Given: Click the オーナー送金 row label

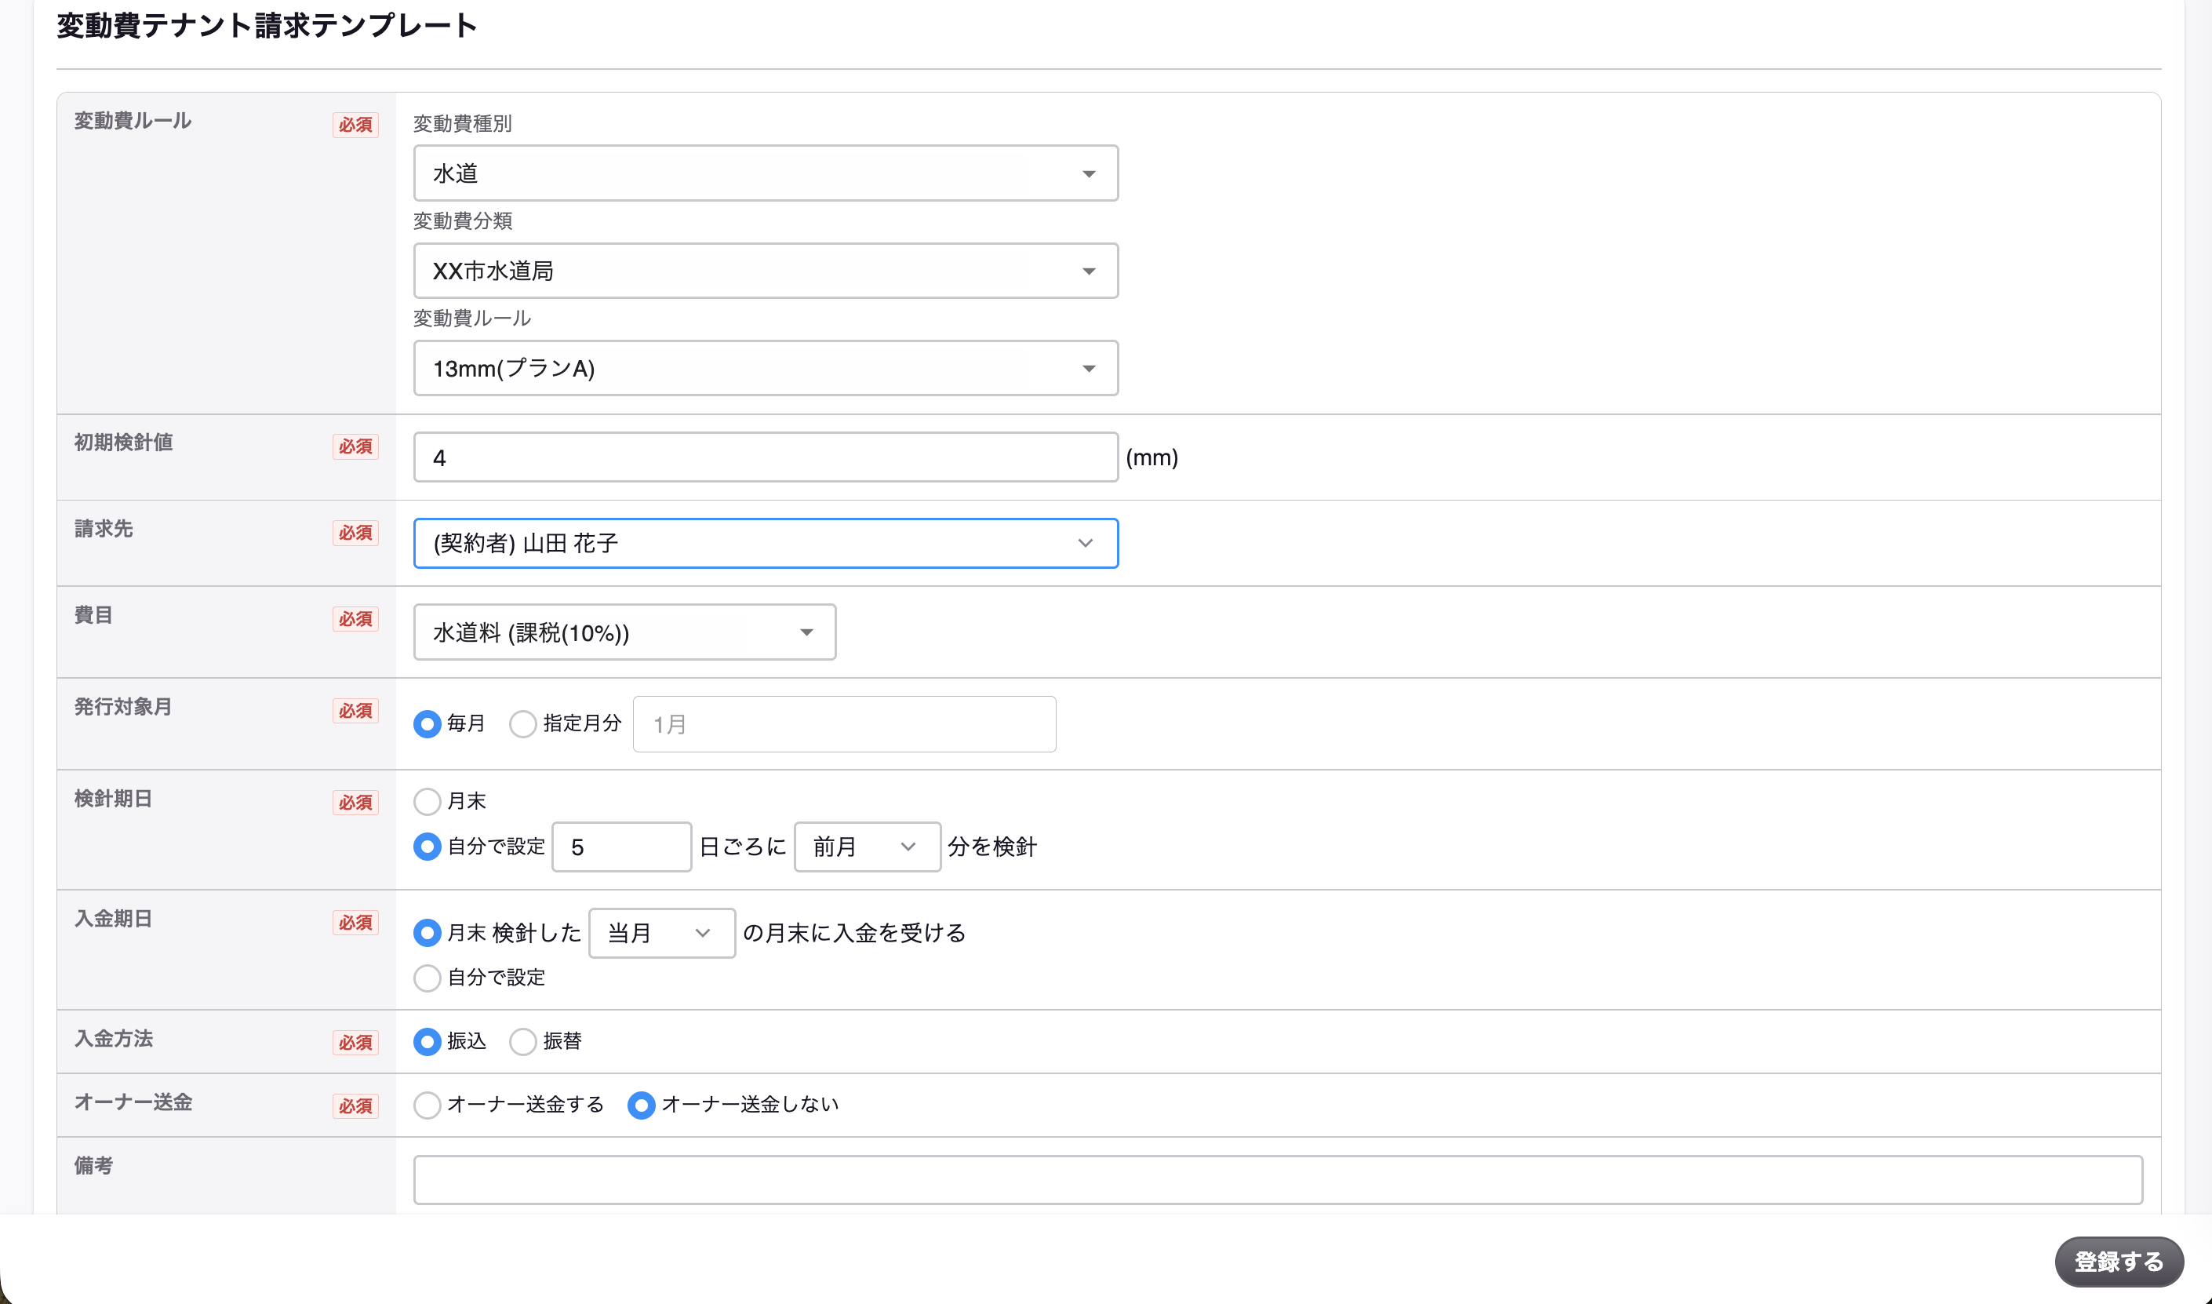Looking at the screenshot, I should pos(133,1102).
